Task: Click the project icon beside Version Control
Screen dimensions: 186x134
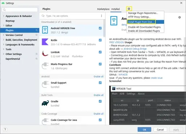Action: click(x=37, y=35)
